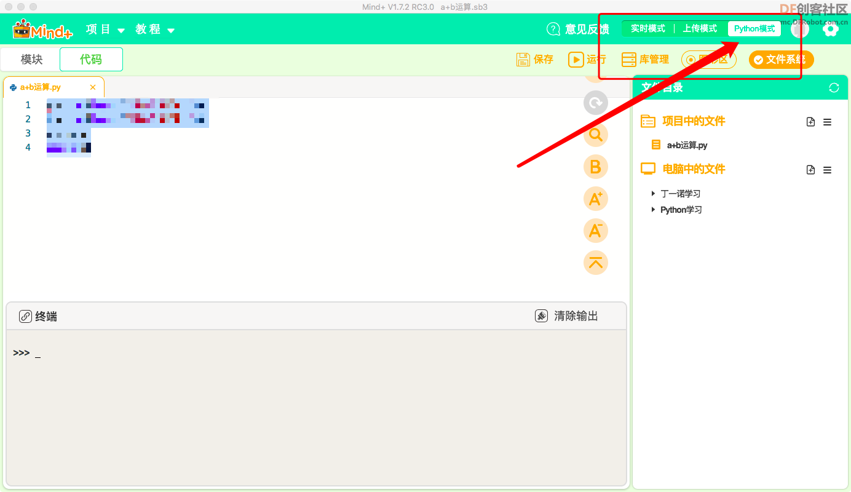Open 库管理 library manager
Screen dimensions: 851x492
[645, 60]
